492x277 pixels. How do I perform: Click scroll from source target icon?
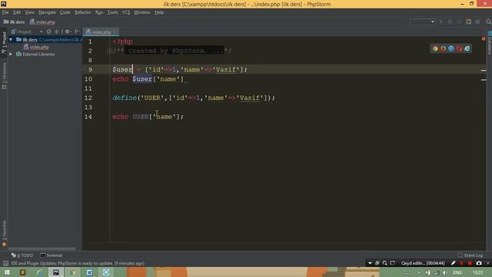click(48, 32)
